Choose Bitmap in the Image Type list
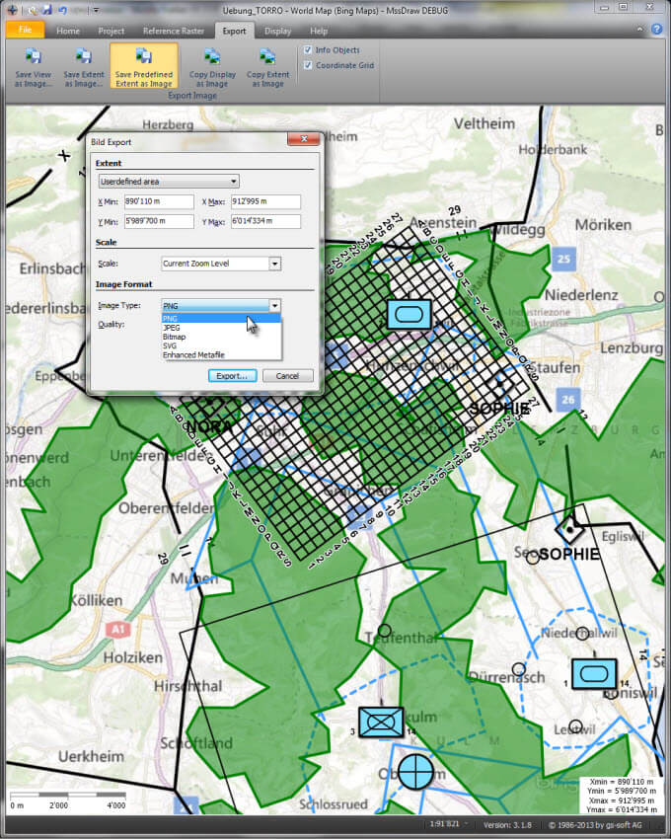This screenshot has width=671, height=839. [221, 337]
